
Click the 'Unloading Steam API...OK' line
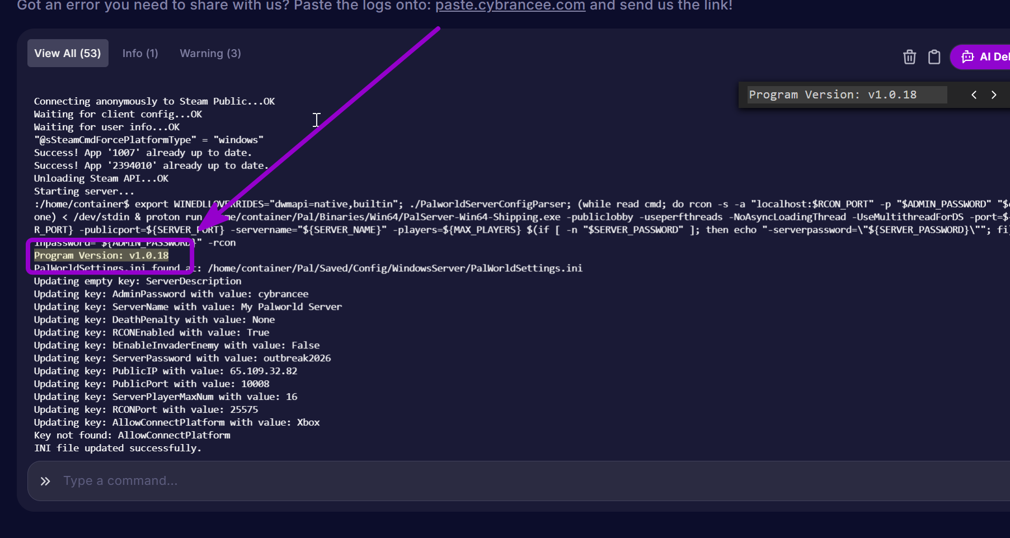[101, 178]
